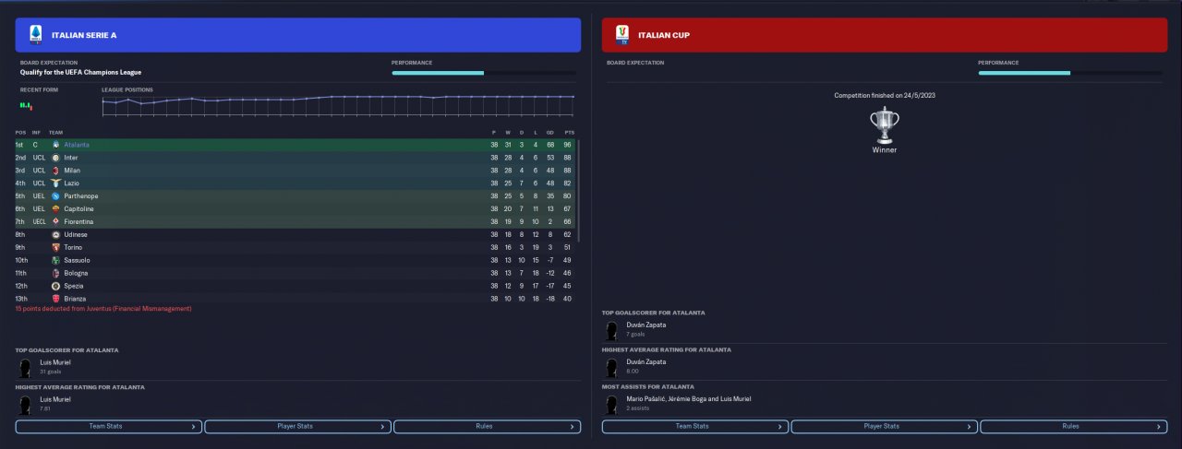Click Luis Muriel name under top goalscorer
Screen dimensions: 1182x449
(x=54, y=361)
